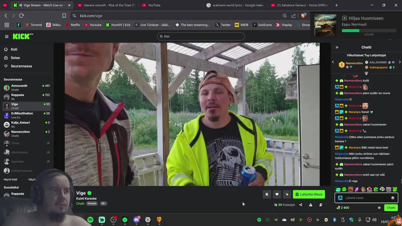402x226 pixels.
Task: Gift a subscription with Lahjoita tilaus
Action: coord(309,194)
